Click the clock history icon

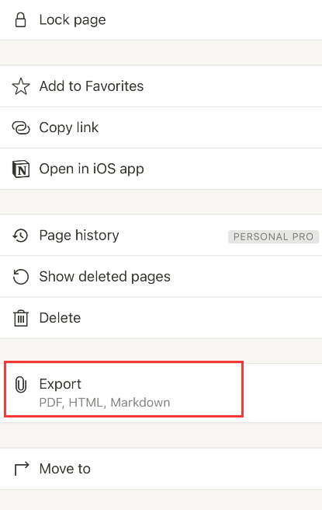point(20,235)
